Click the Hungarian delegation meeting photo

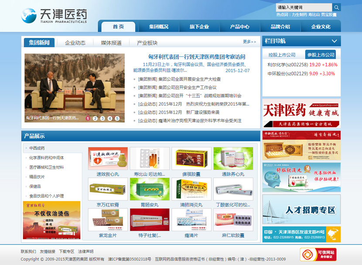pyautogui.click(x=75, y=88)
